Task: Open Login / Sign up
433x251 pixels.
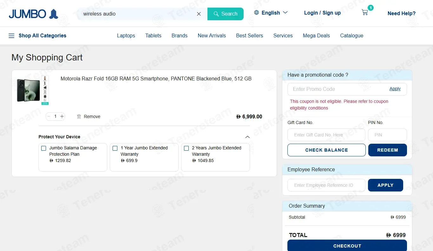Action: pos(322,13)
